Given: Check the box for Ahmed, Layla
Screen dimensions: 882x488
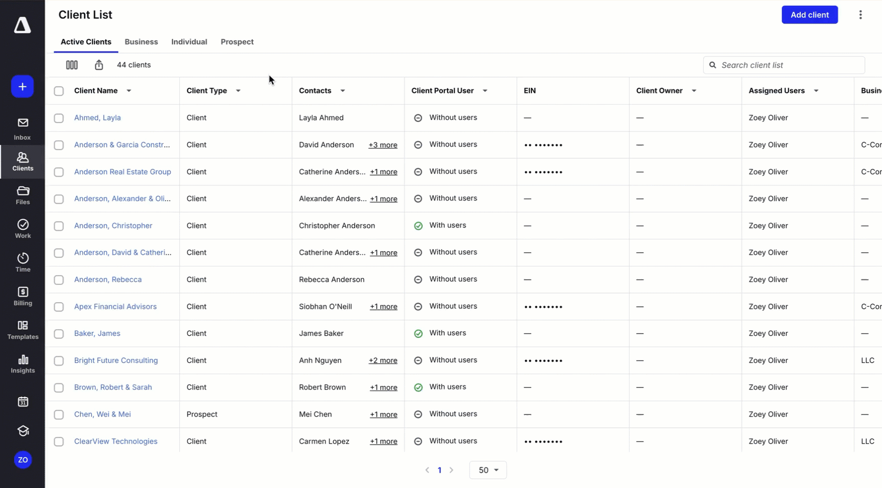Looking at the screenshot, I should click(x=59, y=118).
